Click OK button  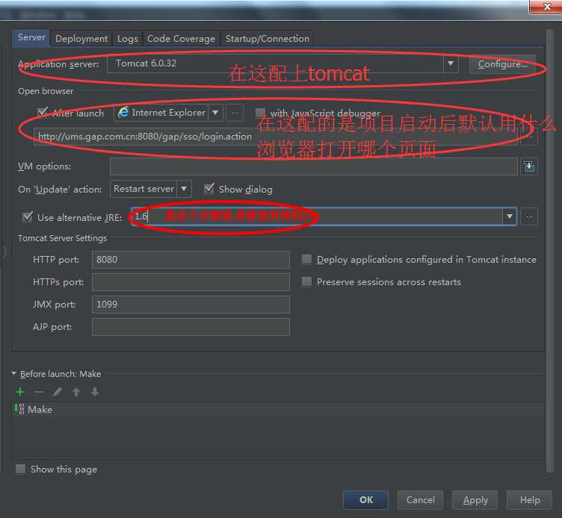click(x=365, y=500)
